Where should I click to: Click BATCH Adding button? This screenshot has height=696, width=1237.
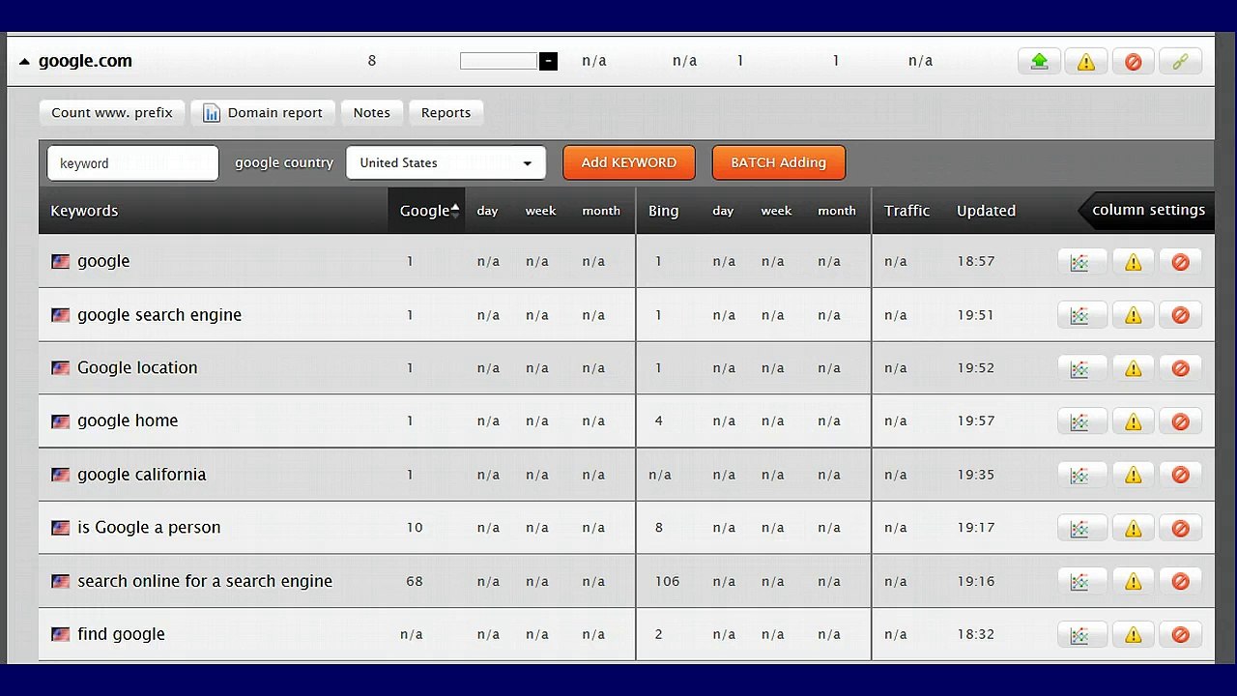778,162
